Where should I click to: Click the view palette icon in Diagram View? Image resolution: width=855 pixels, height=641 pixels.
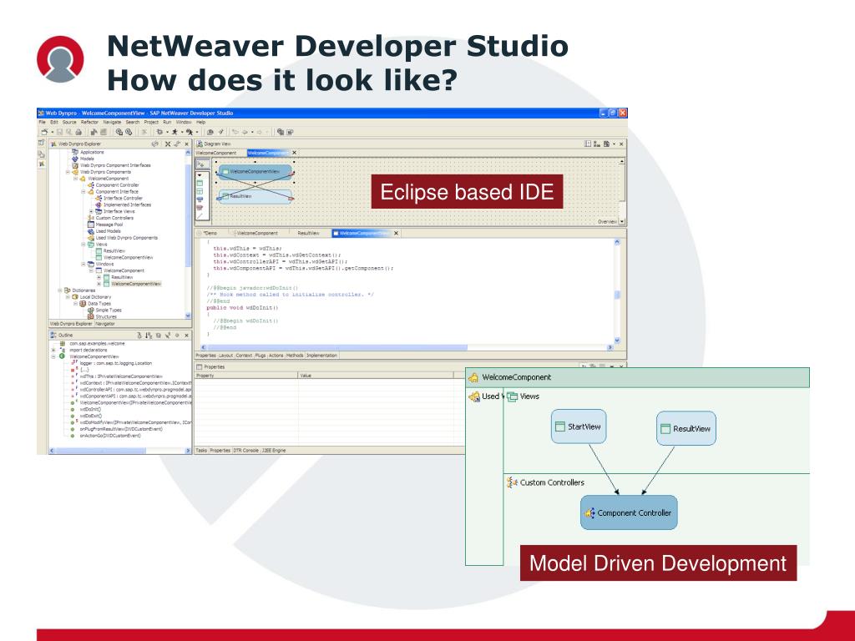tap(200, 183)
